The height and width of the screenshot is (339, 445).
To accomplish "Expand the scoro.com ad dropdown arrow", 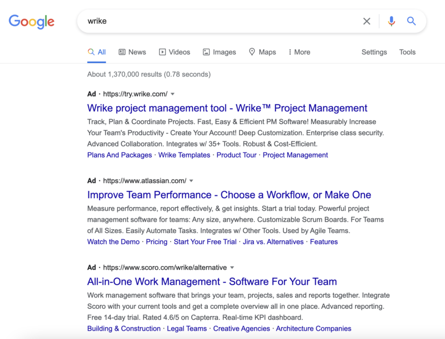I will (232, 267).
